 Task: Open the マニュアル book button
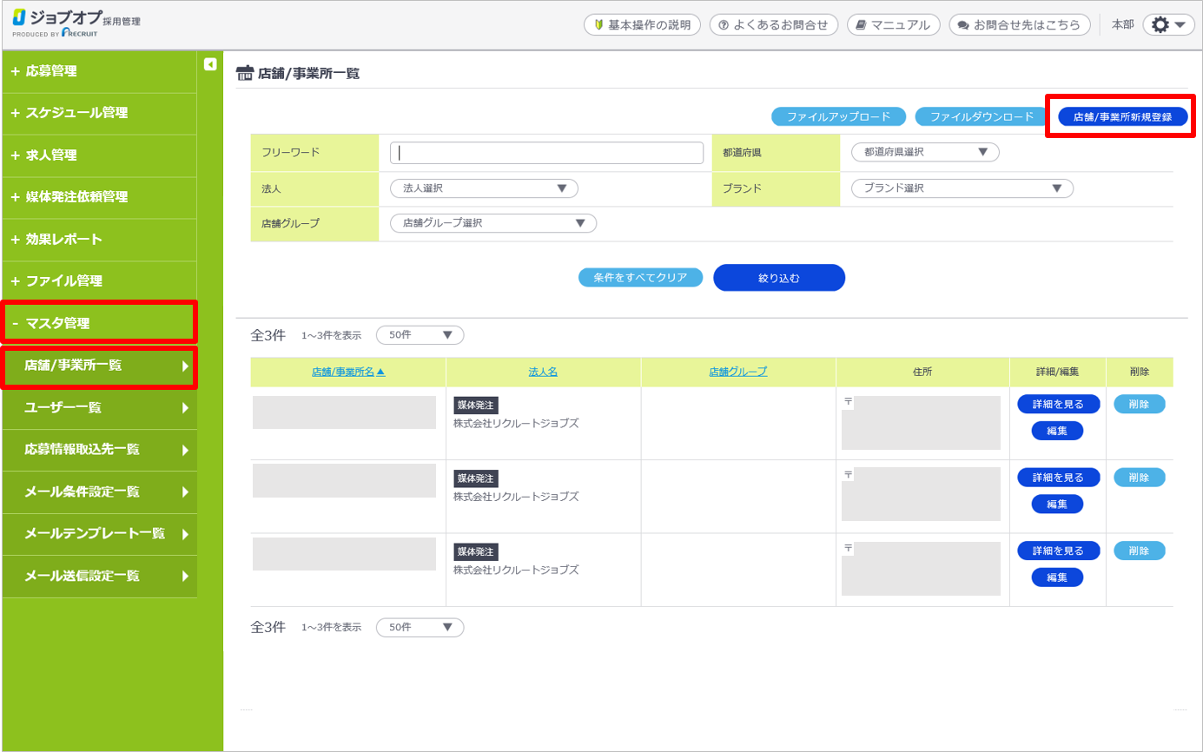point(893,25)
